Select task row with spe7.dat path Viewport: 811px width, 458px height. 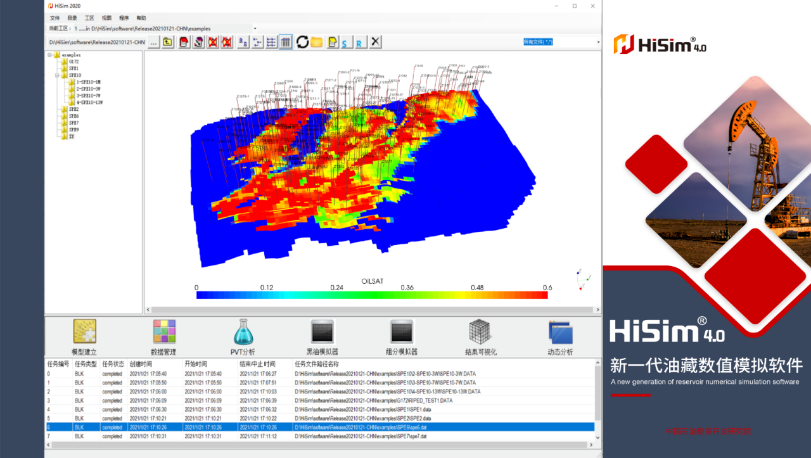[x=320, y=436]
